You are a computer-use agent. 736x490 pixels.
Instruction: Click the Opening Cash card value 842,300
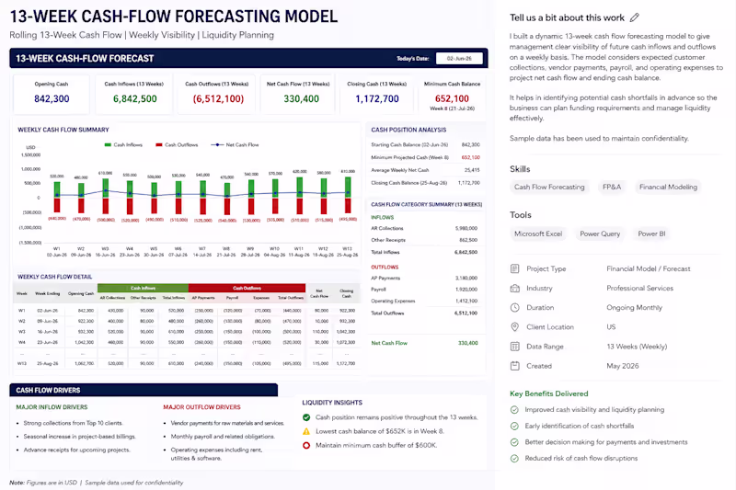tap(52, 99)
